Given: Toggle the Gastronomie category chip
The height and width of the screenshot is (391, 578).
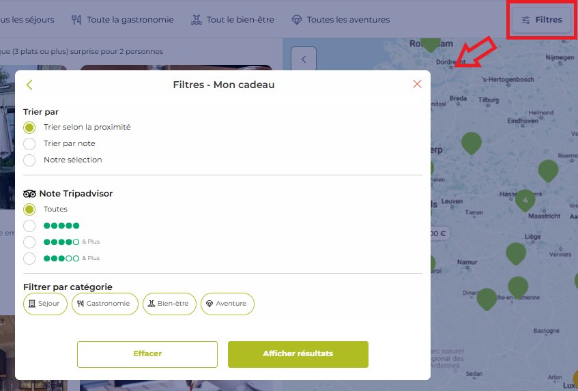Looking at the screenshot, I should click(x=104, y=304).
